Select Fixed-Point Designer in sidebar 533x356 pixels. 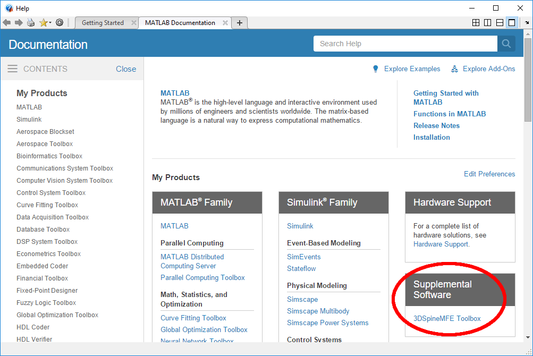point(47,291)
